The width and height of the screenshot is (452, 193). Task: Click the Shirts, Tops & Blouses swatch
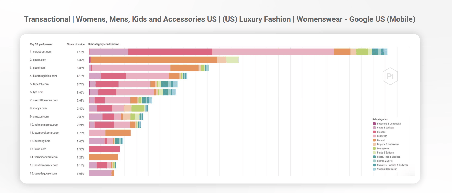[x=374, y=157]
